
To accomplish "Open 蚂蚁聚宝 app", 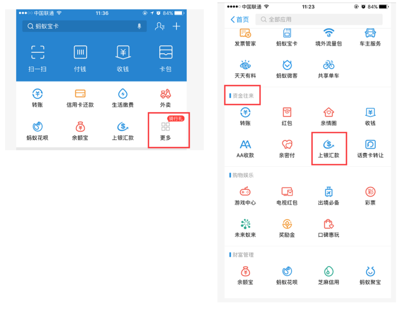I will tap(370, 276).
